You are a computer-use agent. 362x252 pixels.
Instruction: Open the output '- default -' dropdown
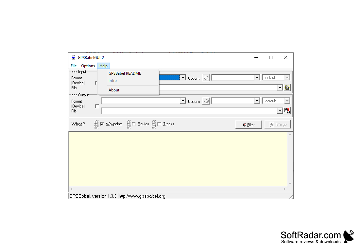point(276,101)
